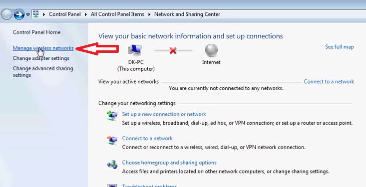Open Change advanced sharing settings link
This screenshot has height=187, width=366.
pyautogui.click(x=43, y=72)
